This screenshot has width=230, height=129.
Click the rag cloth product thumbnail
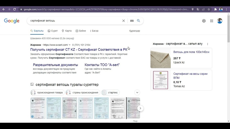point(161,58)
